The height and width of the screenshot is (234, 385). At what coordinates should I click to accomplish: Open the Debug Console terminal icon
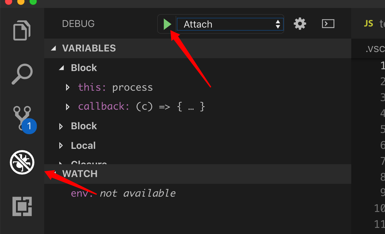(328, 24)
